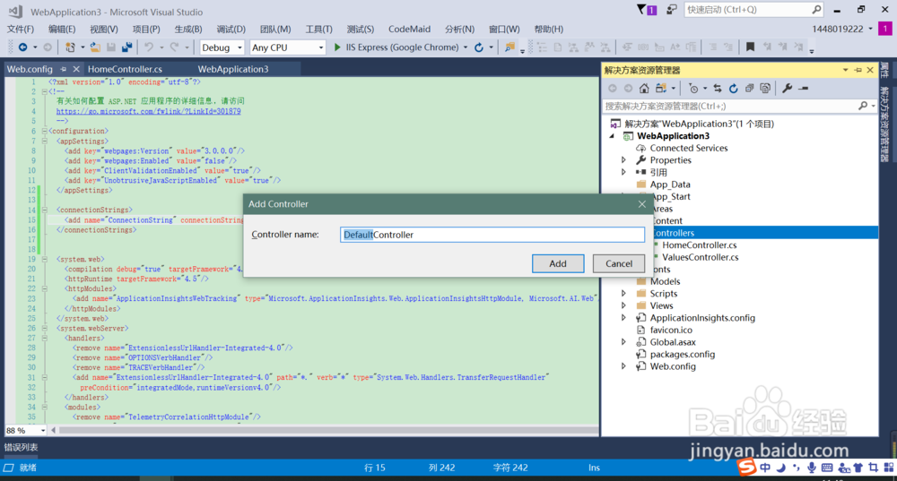897x481 pixels.
Task: Select Connected Services node
Action: [689, 148]
